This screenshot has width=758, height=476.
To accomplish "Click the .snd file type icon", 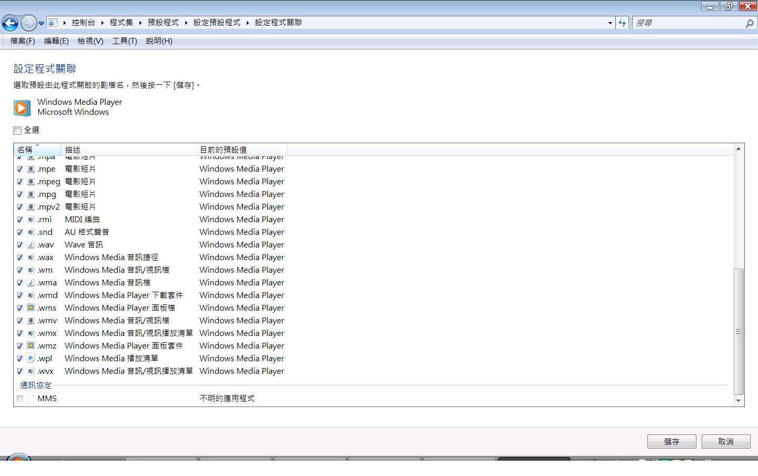I will [x=31, y=232].
